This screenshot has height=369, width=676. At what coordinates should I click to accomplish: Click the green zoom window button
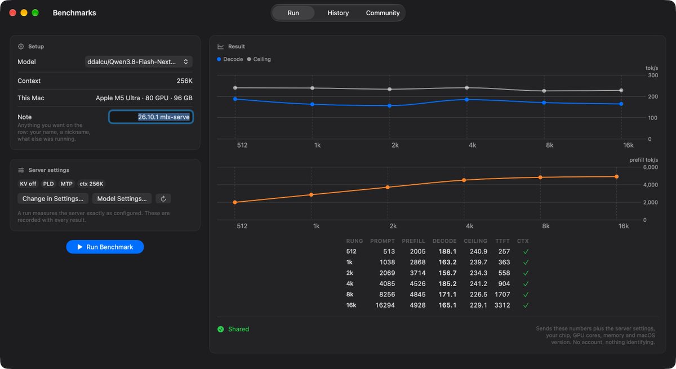[x=35, y=13]
